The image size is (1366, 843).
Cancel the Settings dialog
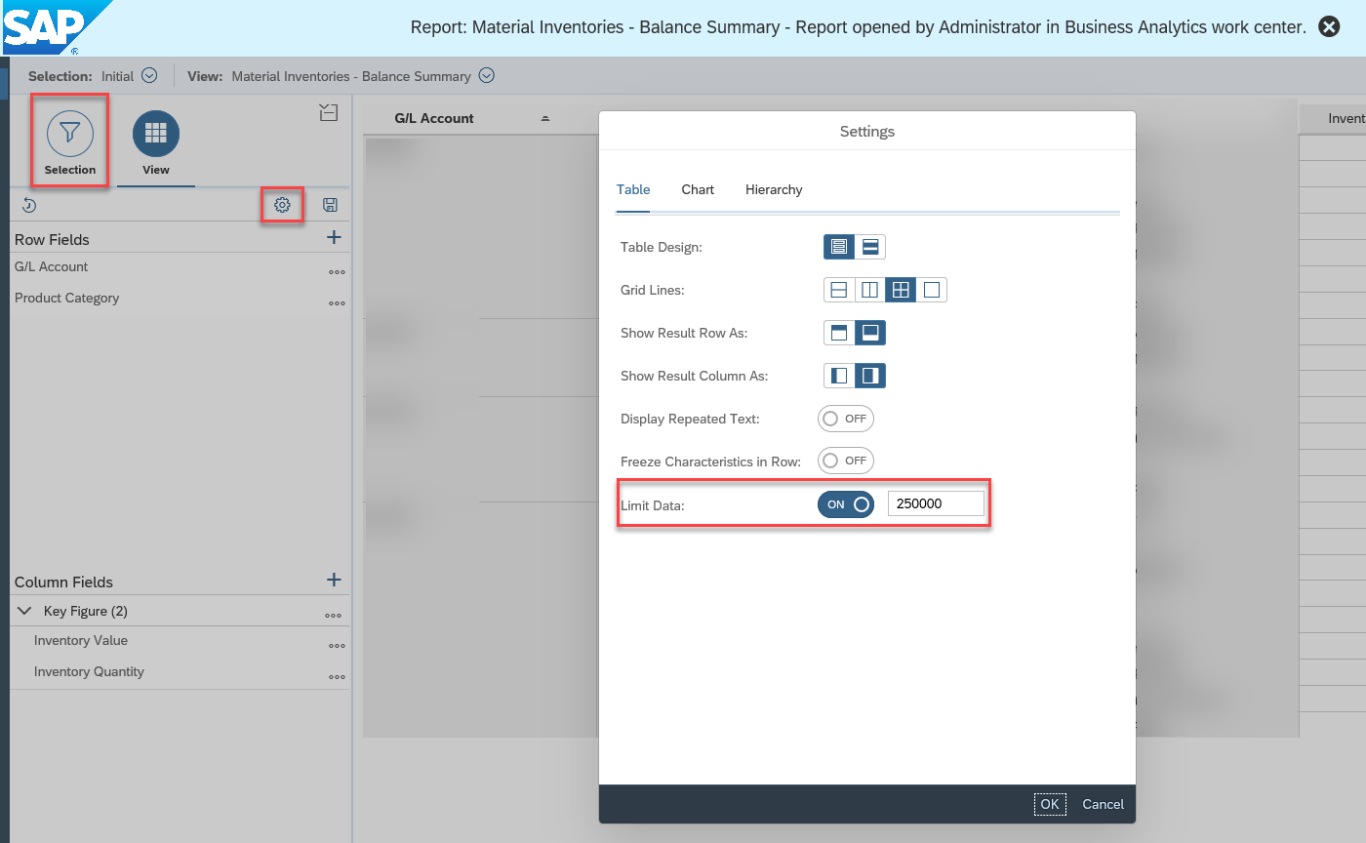click(x=1104, y=804)
